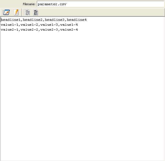The image size is (165, 161).
Task: Place cursor on headline4
Action: [x=77, y=20]
